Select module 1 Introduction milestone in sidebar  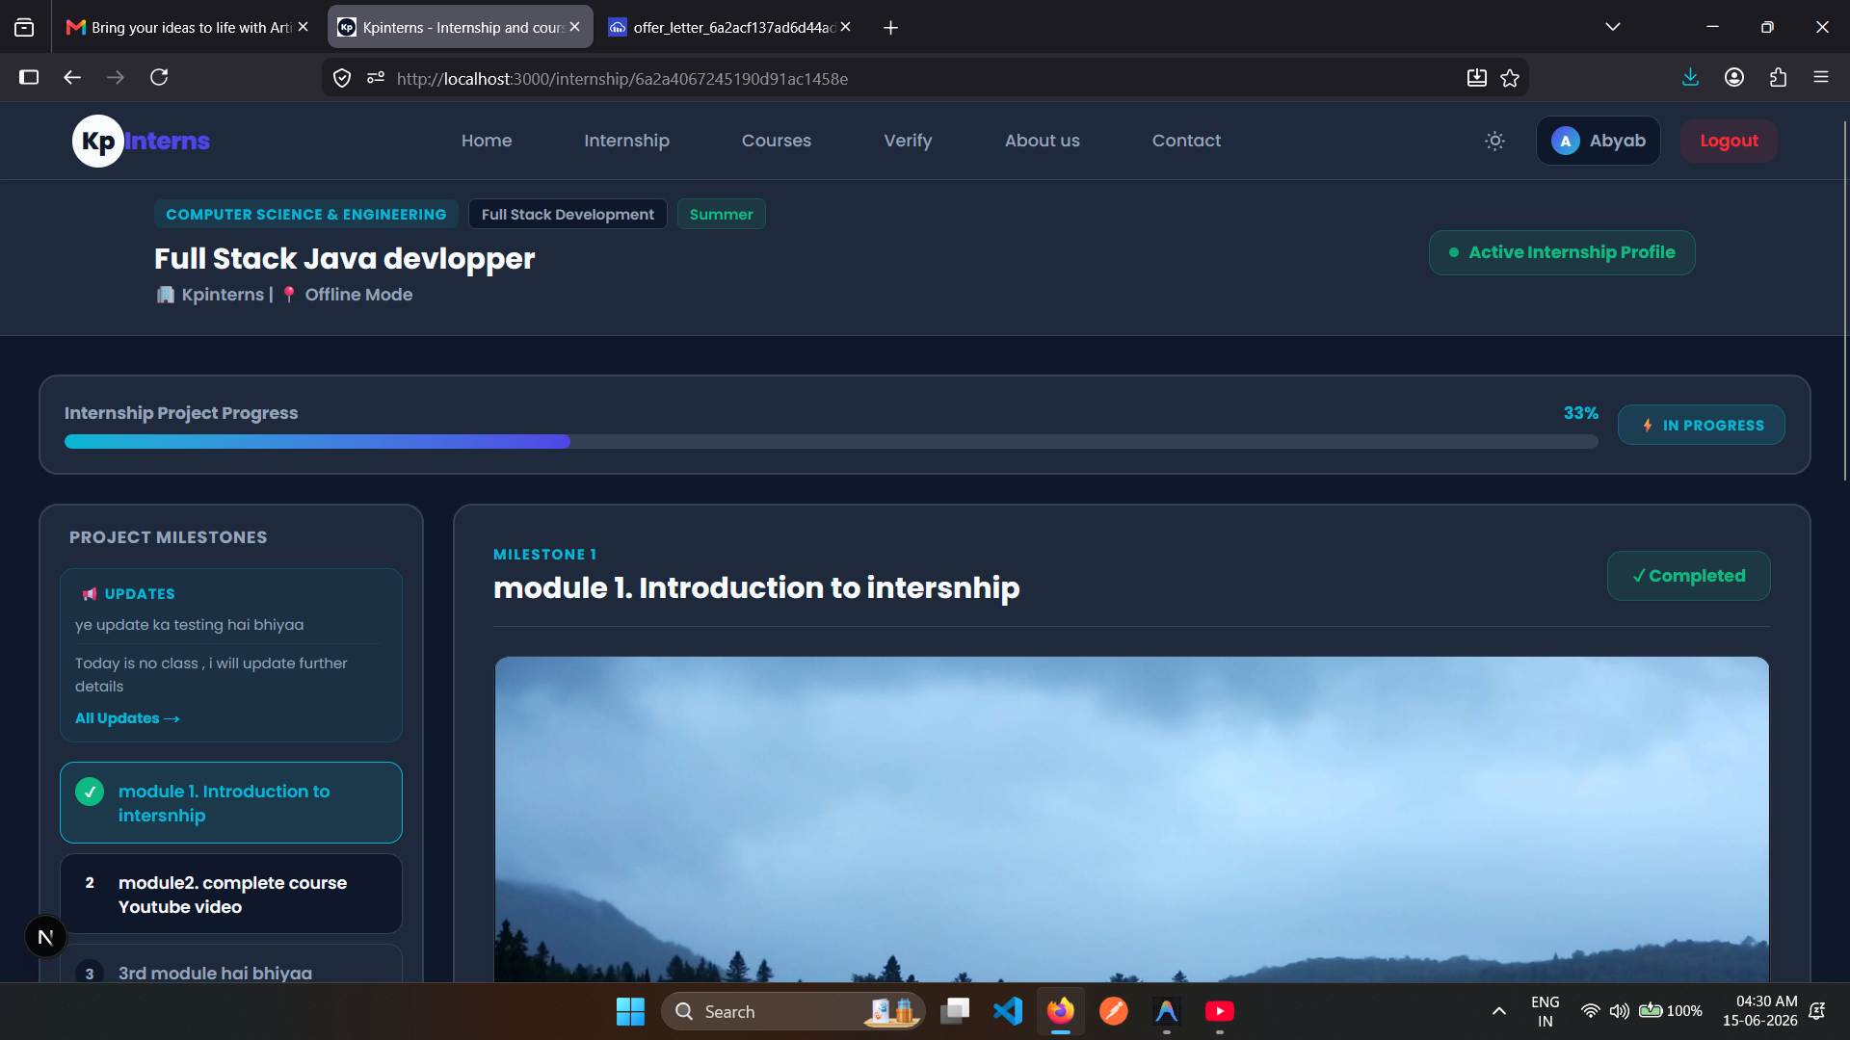(231, 803)
